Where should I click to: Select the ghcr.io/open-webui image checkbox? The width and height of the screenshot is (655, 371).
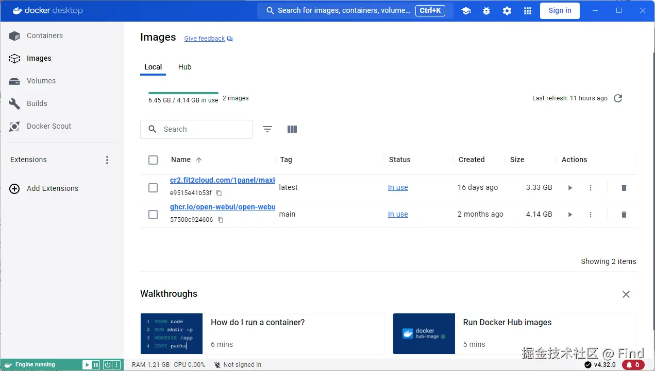(x=153, y=215)
